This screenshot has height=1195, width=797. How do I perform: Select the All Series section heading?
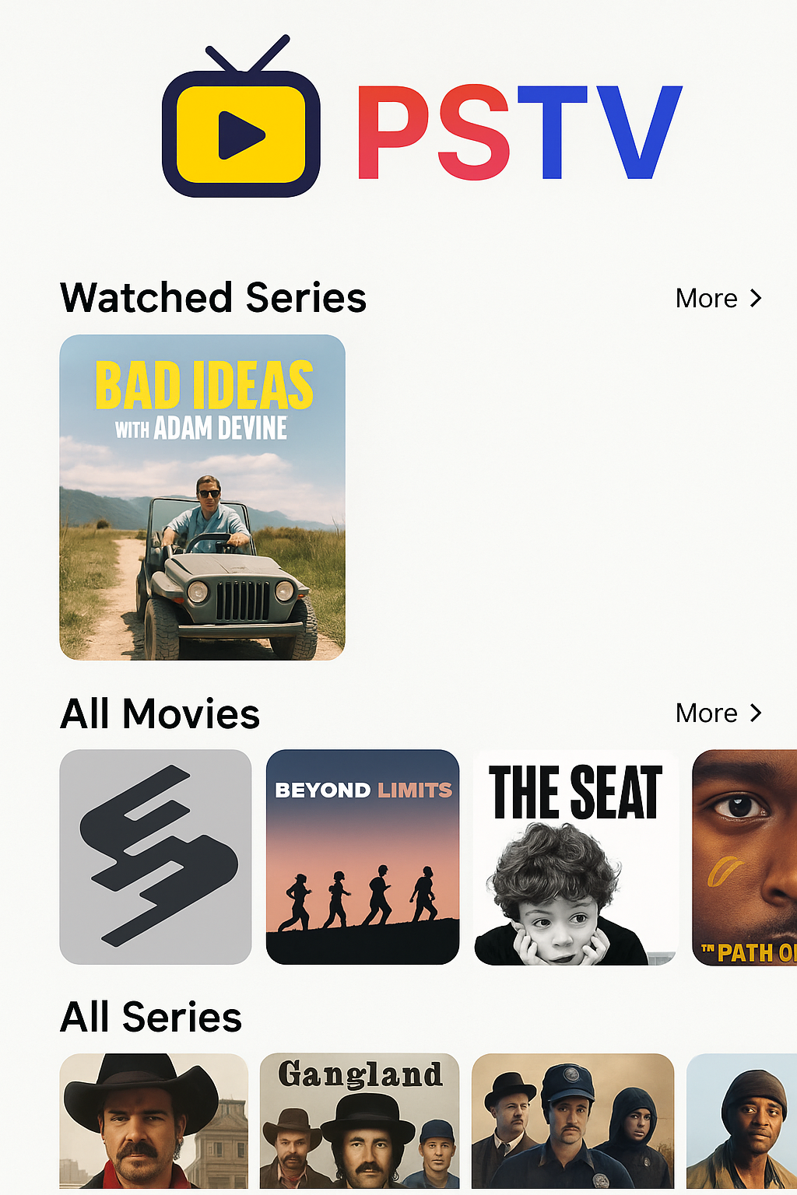(152, 1017)
